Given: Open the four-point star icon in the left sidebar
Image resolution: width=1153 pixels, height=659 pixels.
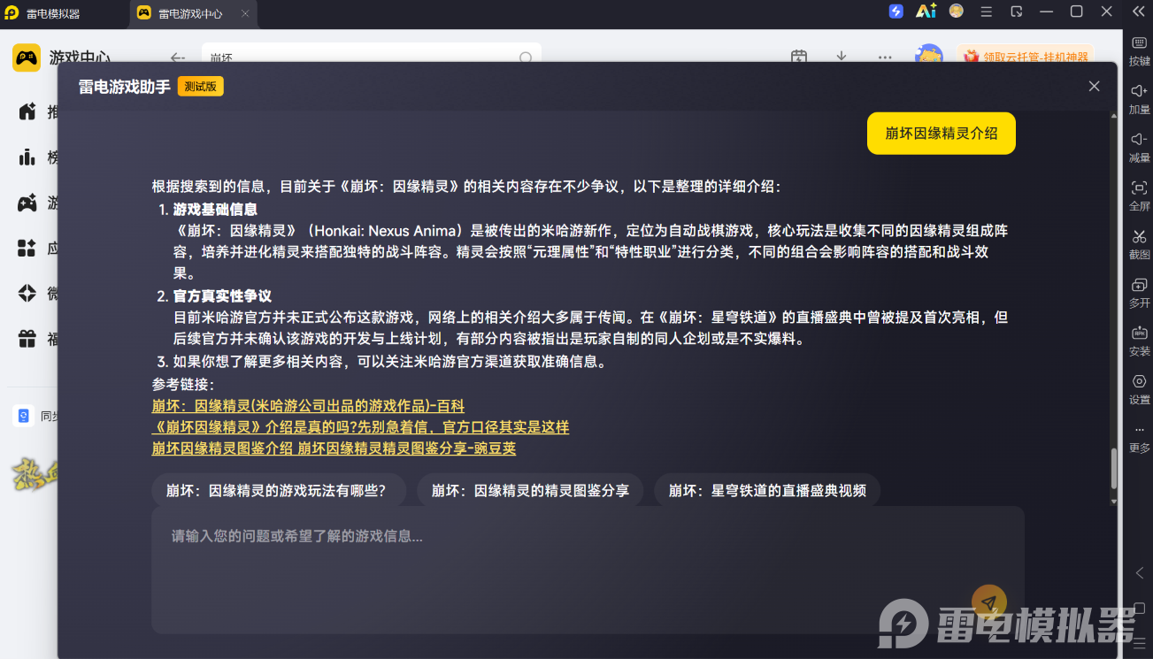Looking at the screenshot, I should [27, 293].
